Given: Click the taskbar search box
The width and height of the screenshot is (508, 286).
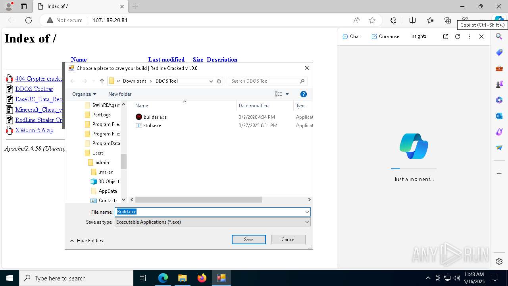Looking at the screenshot, I should point(76,278).
